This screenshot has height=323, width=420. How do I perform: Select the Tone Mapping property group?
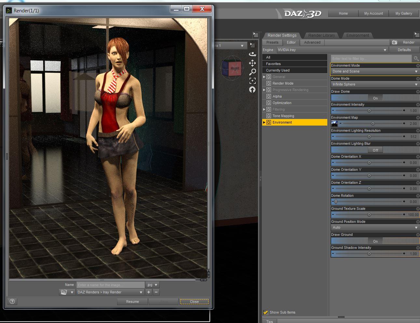295,116
